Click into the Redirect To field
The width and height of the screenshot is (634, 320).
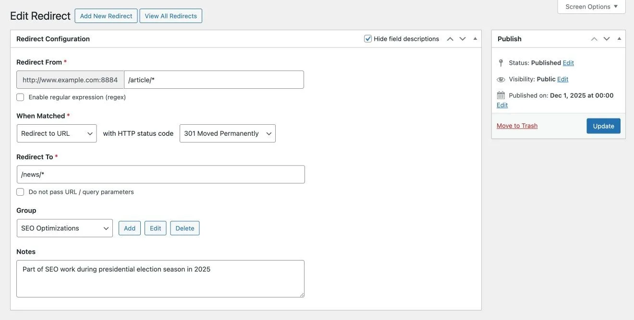tap(160, 175)
